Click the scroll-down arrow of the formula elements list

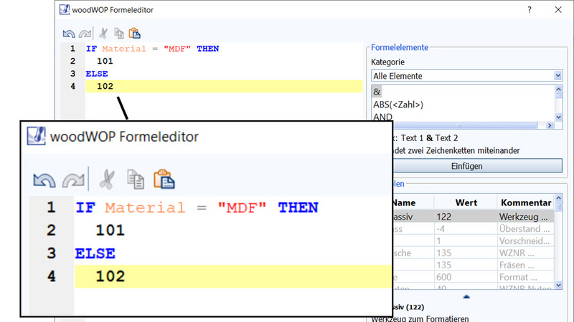(x=557, y=115)
